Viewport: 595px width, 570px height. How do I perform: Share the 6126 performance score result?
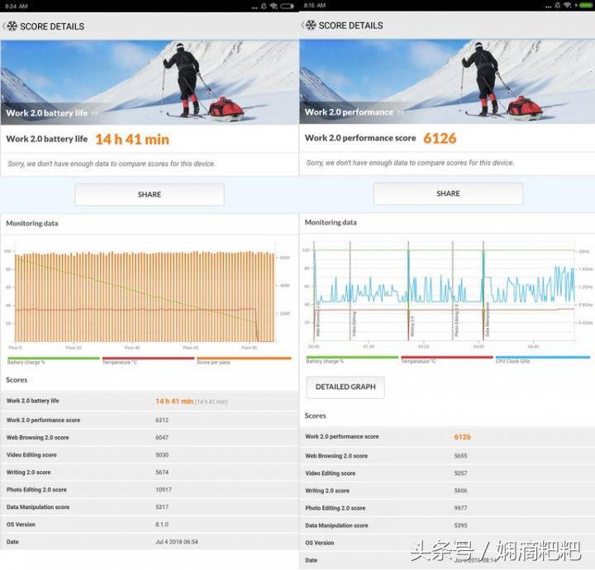(448, 193)
